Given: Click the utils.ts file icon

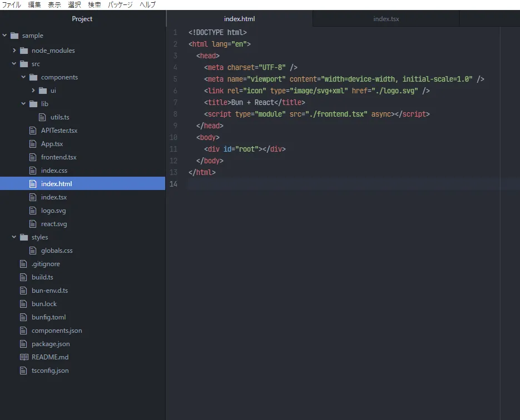Looking at the screenshot, I should click(x=42, y=117).
